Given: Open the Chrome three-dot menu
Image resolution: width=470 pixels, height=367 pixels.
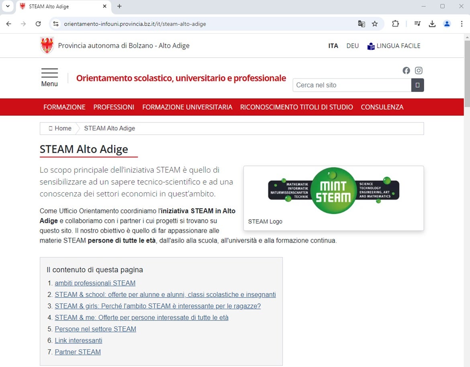Looking at the screenshot, I should [x=462, y=24].
